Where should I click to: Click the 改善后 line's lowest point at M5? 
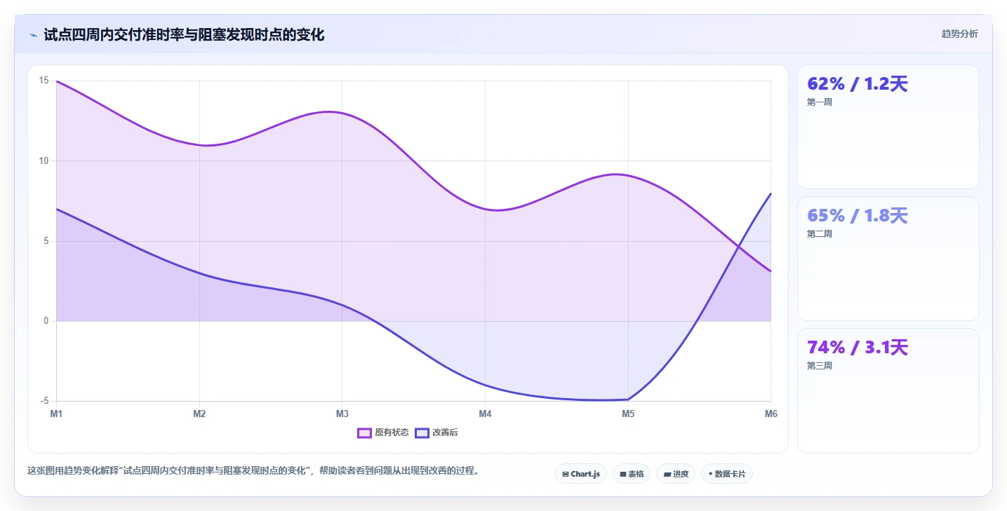coord(628,400)
